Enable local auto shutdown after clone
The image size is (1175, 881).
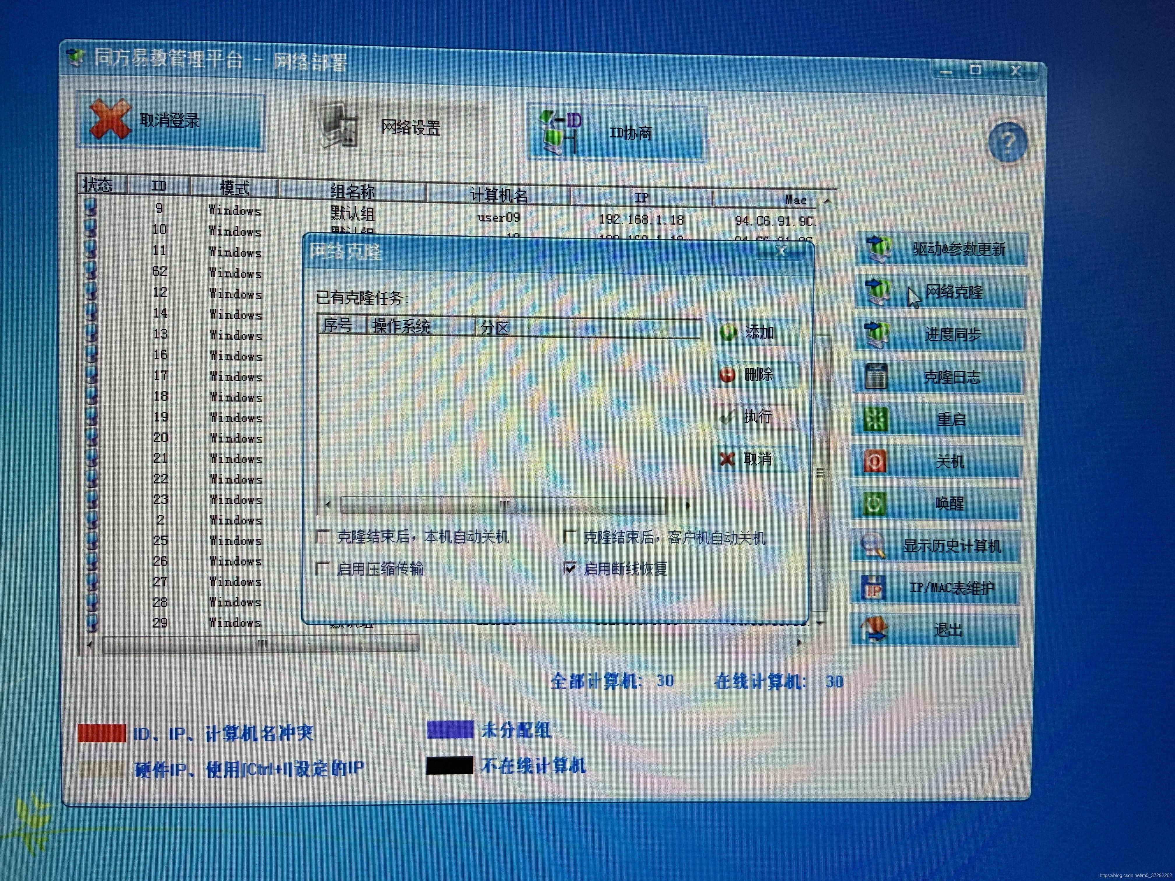point(322,537)
